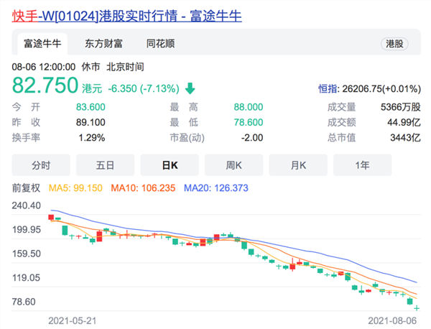Click the 成交额 value 44.99亿
Screen dimensions: 431x329
pyautogui.click(x=404, y=122)
